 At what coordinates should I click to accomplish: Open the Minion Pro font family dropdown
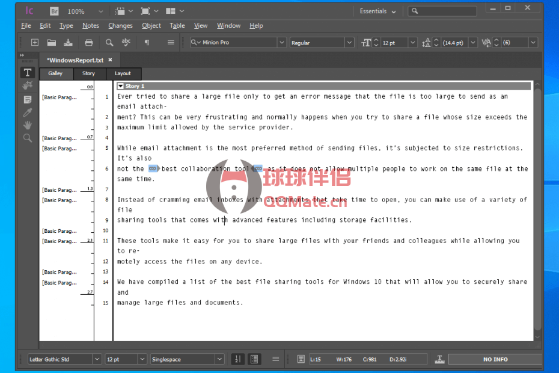(281, 43)
